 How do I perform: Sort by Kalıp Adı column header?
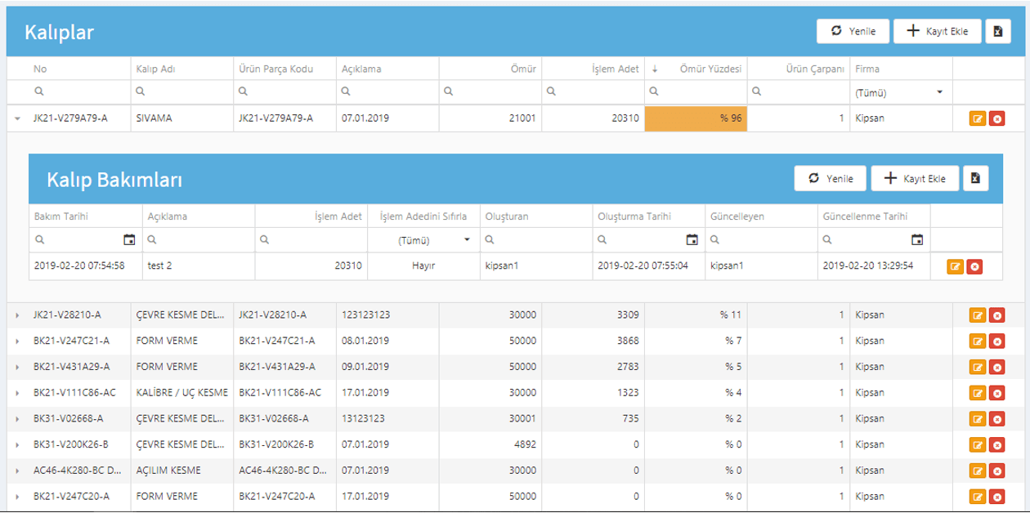pyautogui.click(x=154, y=69)
